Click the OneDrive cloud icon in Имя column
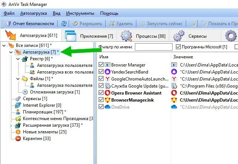Viewport: 238px width, 164px height. (108, 107)
